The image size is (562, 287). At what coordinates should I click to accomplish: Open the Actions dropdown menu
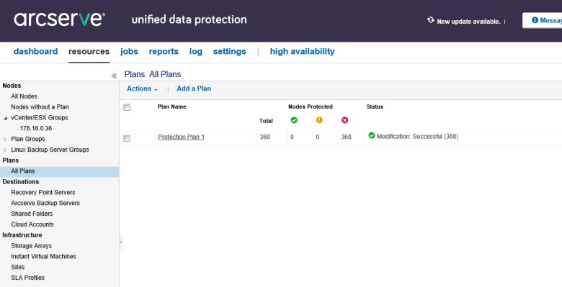pos(142,88)
